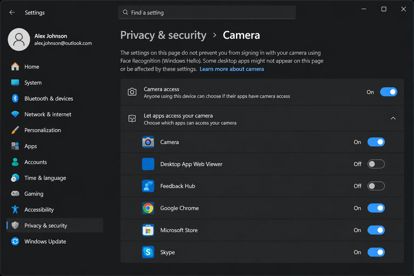This screenshot has height=276, width=414.
Task: Maximize the Settings window
Action: click(384, 9)
